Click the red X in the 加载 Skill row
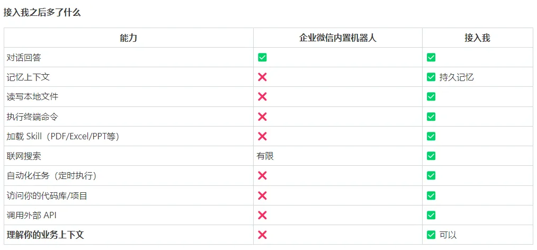The height and width of the screenshot is (250, 537). pyautogui.click(x=262, y=136)
